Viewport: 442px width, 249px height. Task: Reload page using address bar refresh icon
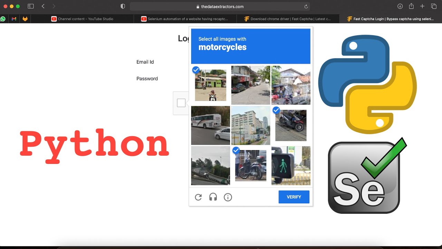point(306,7)
